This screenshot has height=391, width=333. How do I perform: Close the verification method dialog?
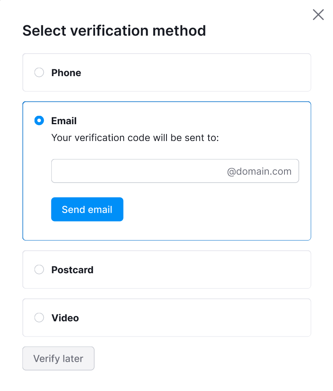coord(318,14)
